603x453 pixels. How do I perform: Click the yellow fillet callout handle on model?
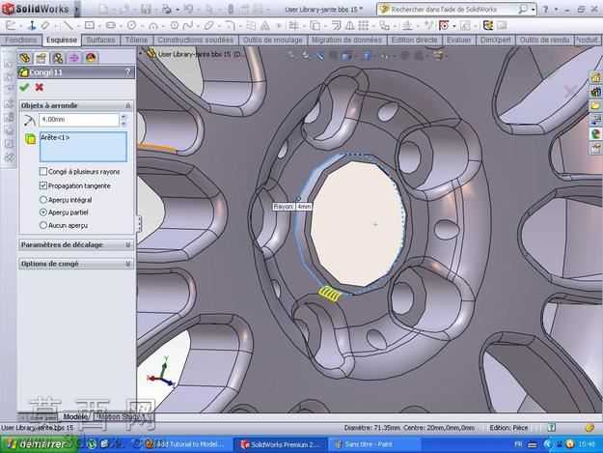330,294
